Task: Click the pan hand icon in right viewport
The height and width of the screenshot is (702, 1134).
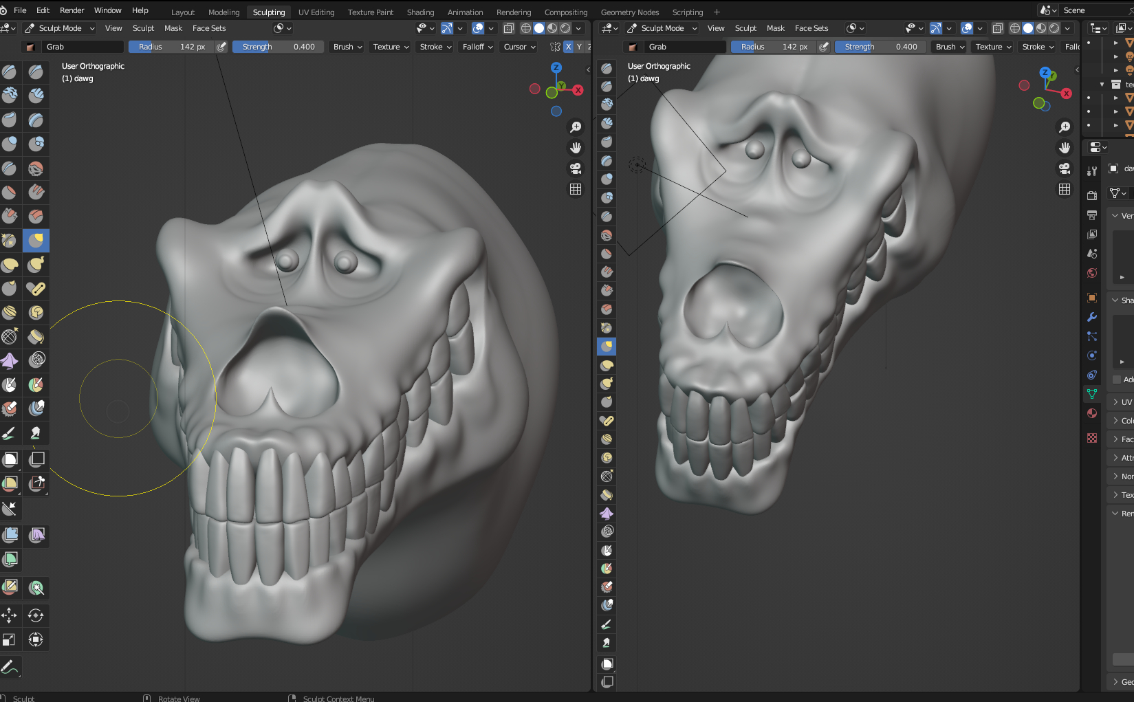Action: 1064,148
